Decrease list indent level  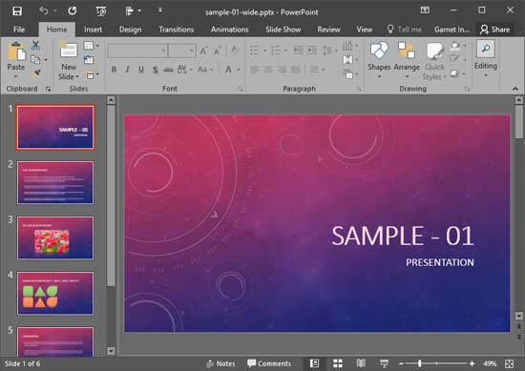pyautogui.click(x=298, y=51)
